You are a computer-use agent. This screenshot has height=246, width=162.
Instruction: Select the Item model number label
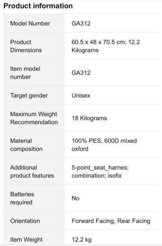coord(25,73)
